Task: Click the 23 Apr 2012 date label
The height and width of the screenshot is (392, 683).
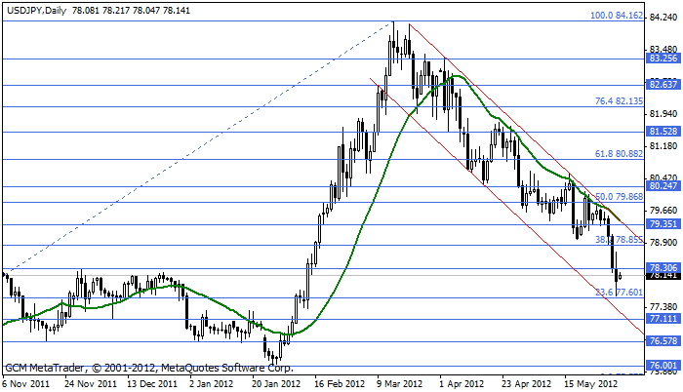Action: tap(527, 384)
